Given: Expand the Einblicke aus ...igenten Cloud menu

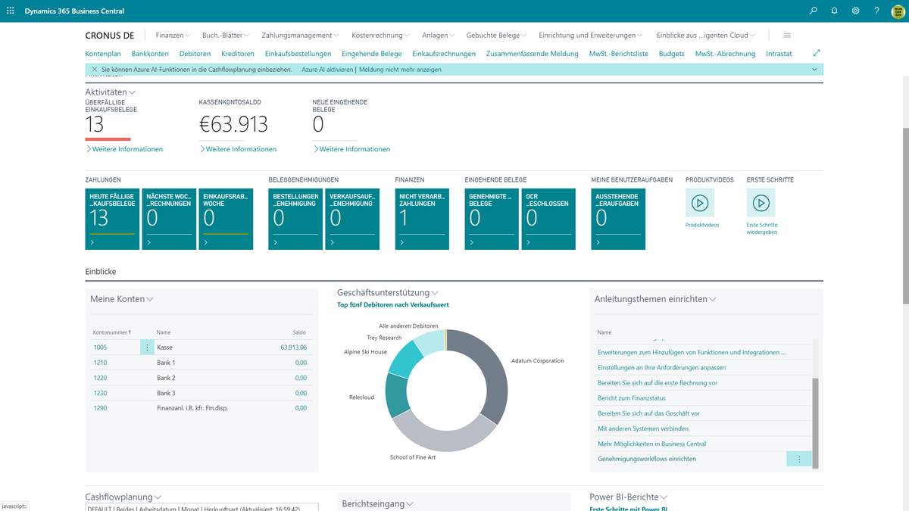Looking at the screenshot, I should coord(706,35).
